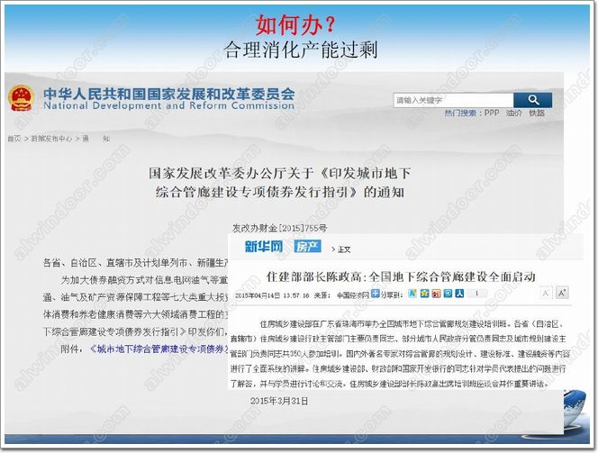Click the second share icon in the row
598x453 pixels.
coord(425,294)
